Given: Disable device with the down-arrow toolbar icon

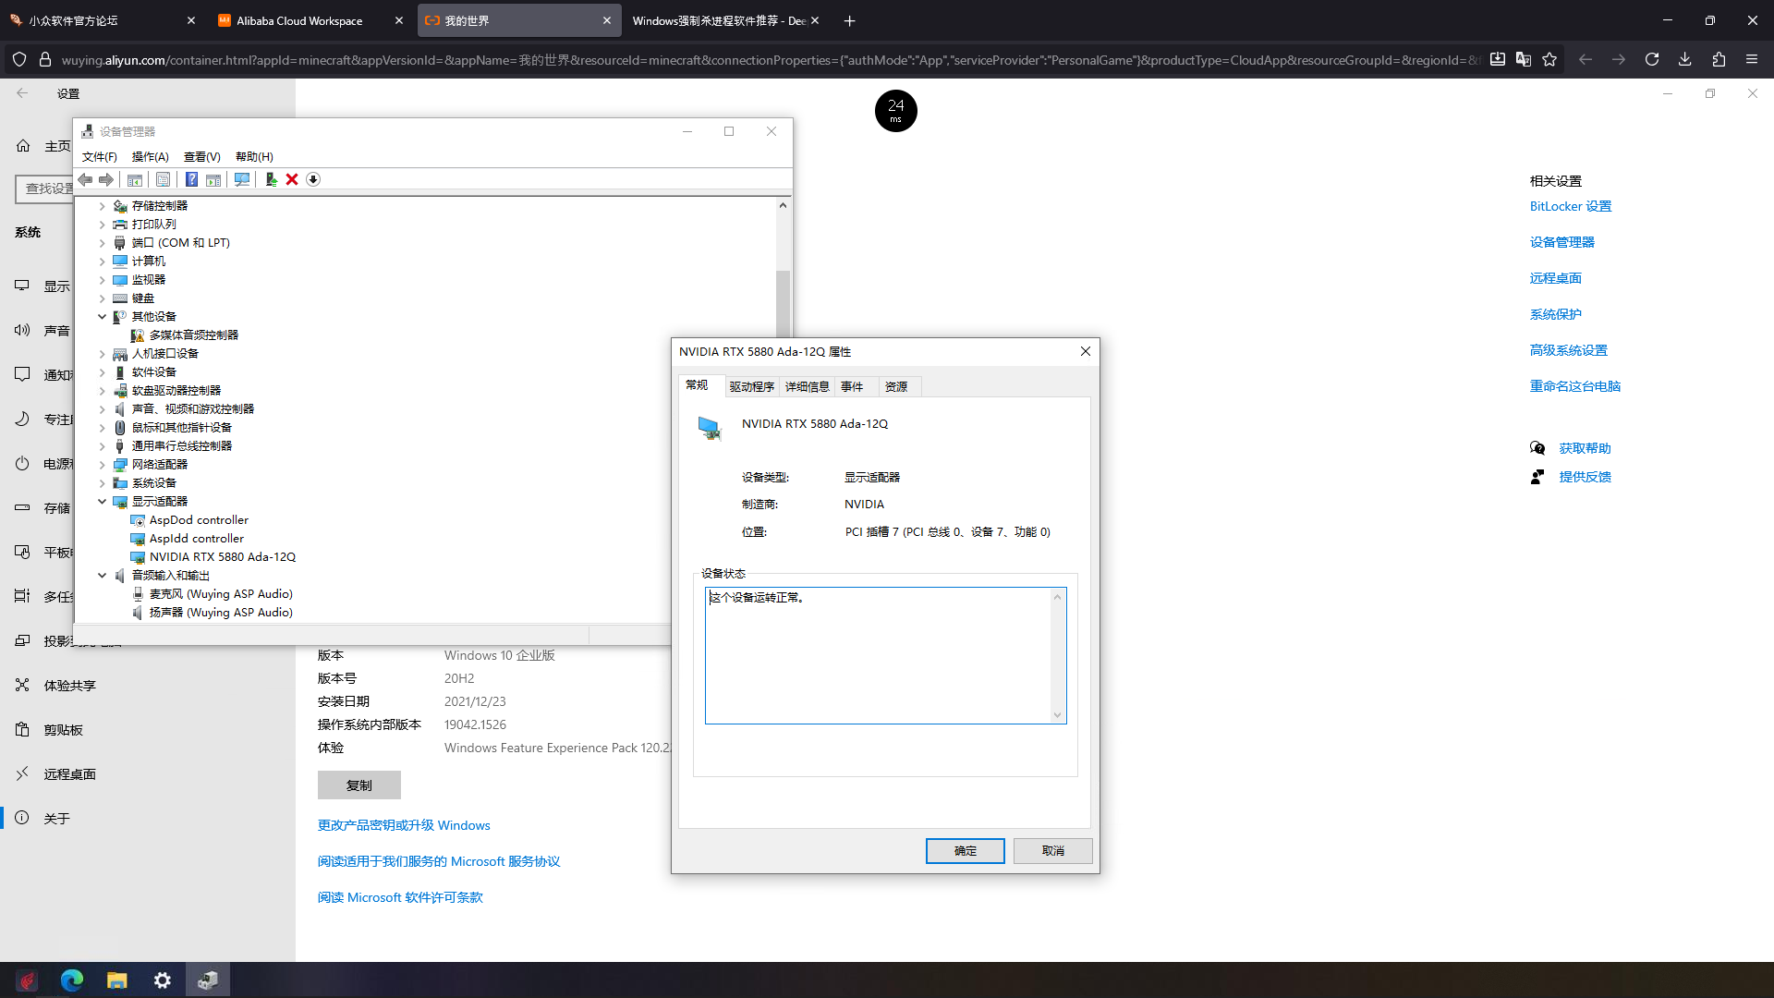Looking at the screenshot, I should (x=313, y=178).
